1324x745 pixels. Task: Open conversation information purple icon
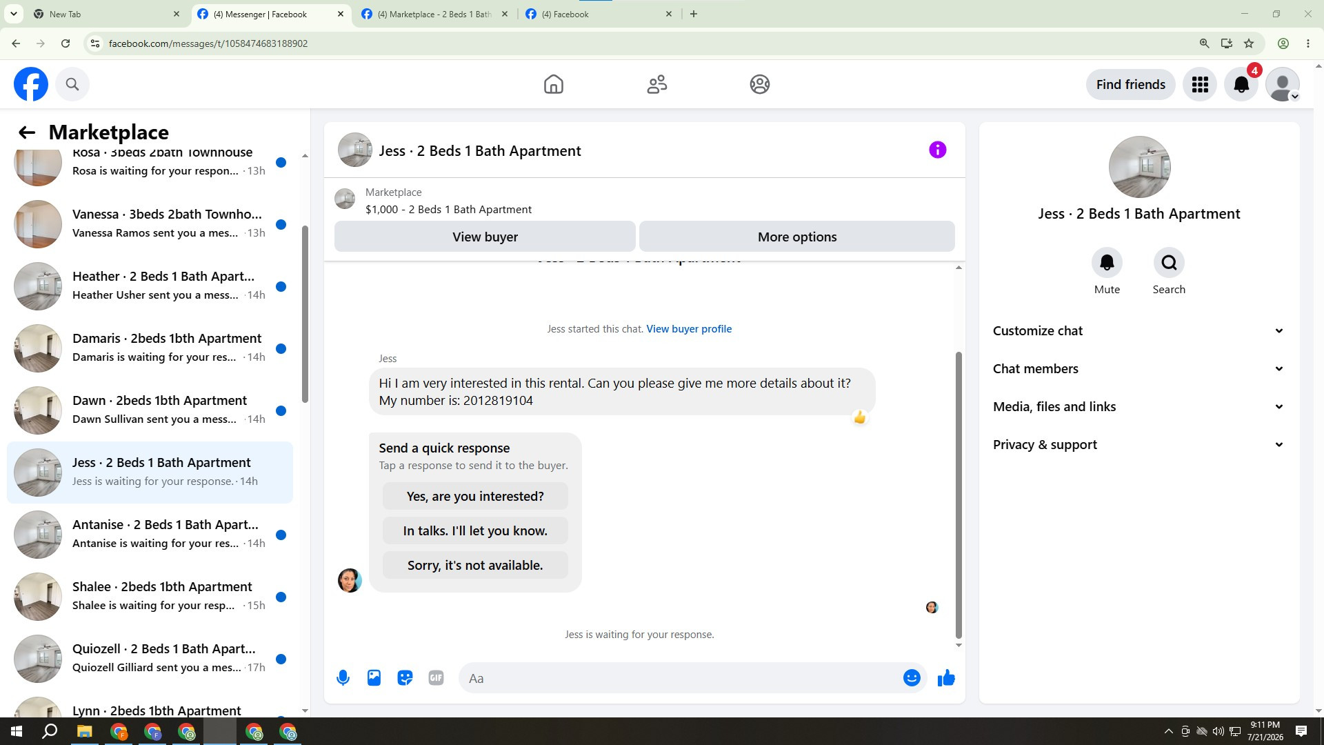tap(937, 150)
